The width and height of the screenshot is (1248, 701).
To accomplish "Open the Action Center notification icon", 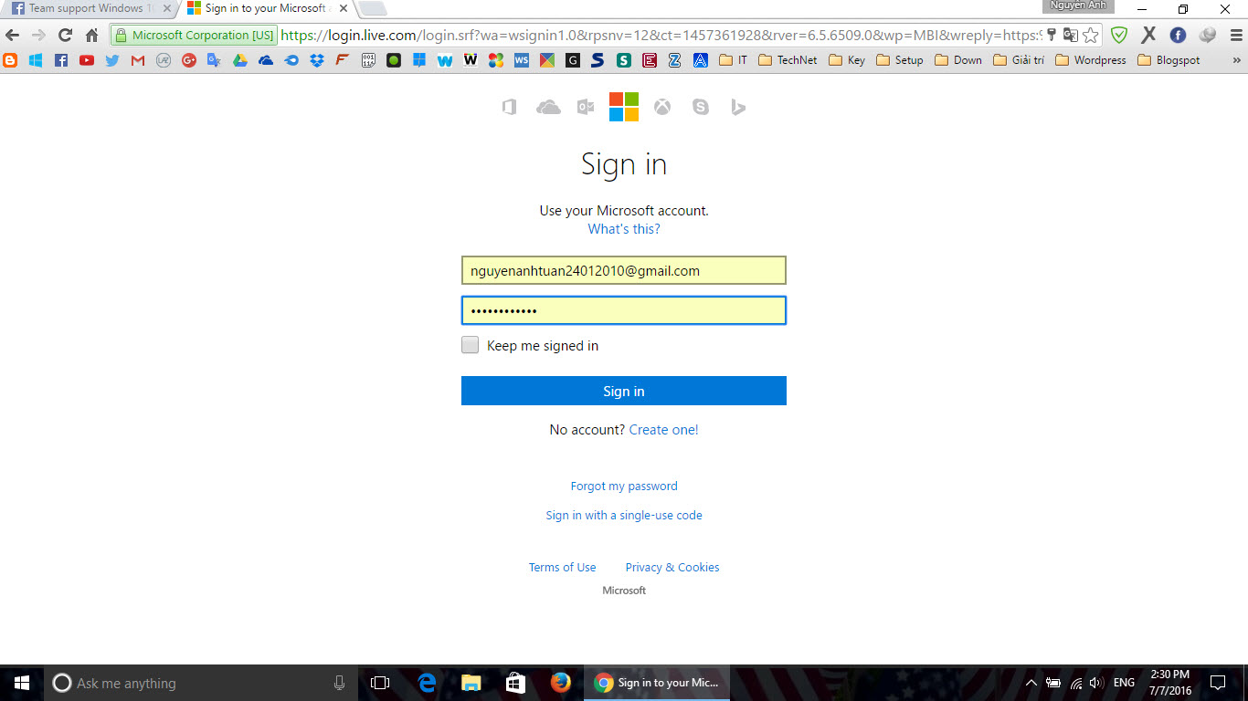I will click(x=1217, y=683).
